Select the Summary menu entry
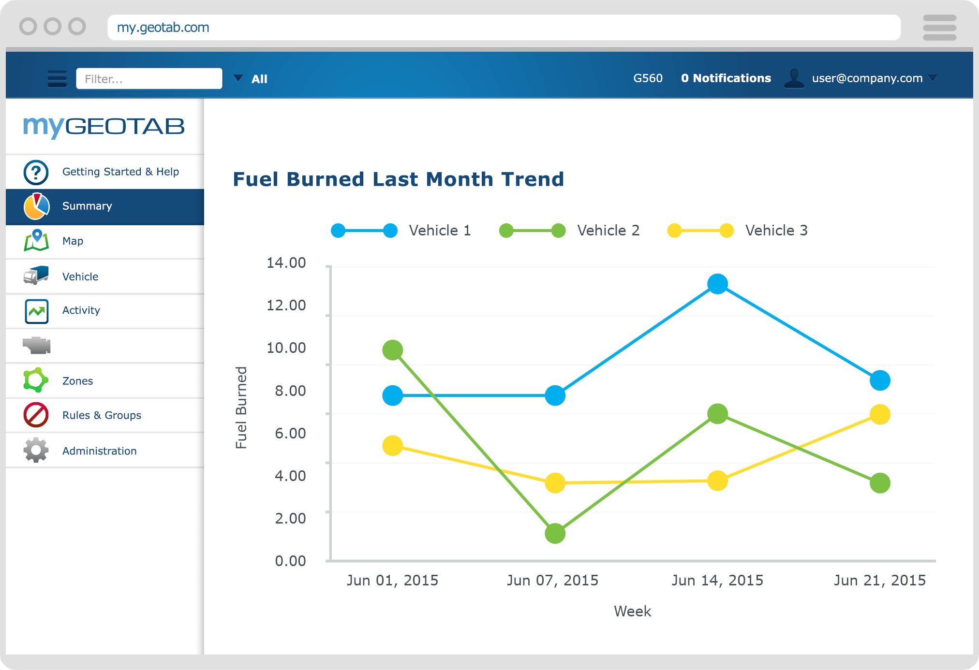Image resolution: width=979 pixels, height=670 pixels. [87, 206]
